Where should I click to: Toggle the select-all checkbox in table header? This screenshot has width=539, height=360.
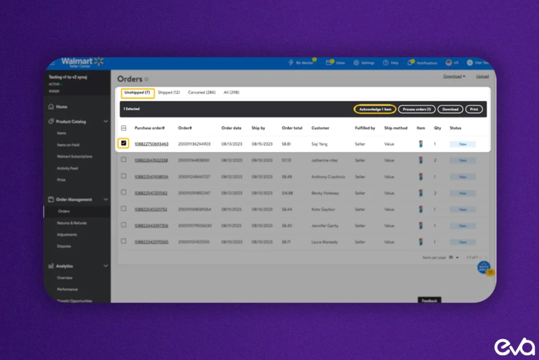pyautogui.click(x=124, y=128)
